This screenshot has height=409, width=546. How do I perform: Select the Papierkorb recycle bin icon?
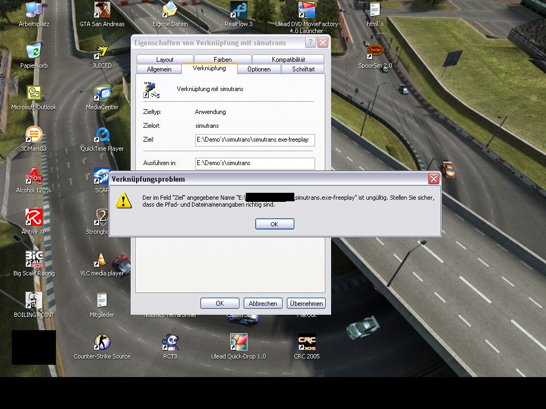point(34,52)
